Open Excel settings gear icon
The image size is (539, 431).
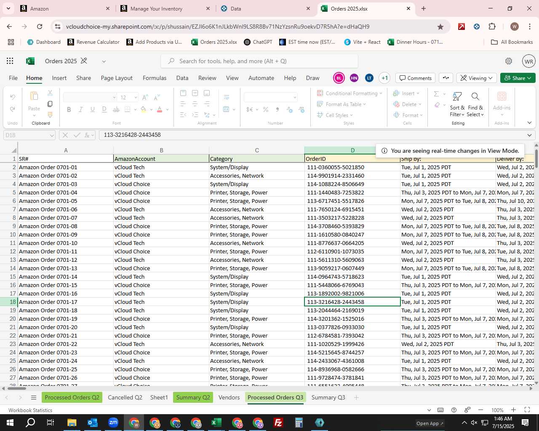point(509,61)
